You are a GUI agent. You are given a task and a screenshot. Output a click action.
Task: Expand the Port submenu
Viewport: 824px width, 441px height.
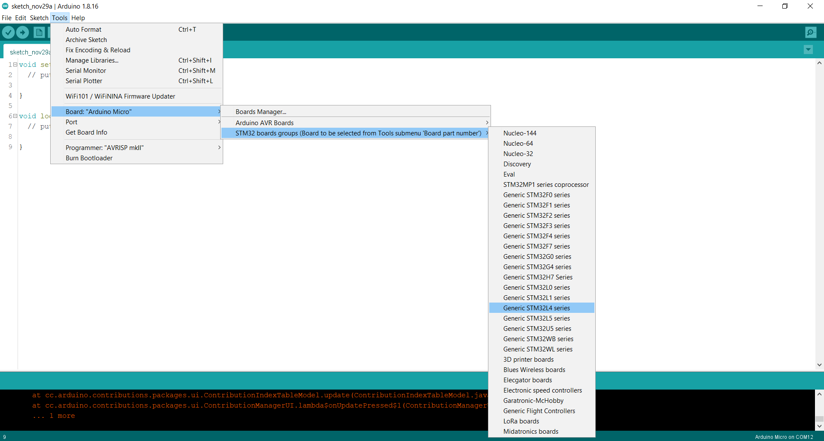[136, 122]
